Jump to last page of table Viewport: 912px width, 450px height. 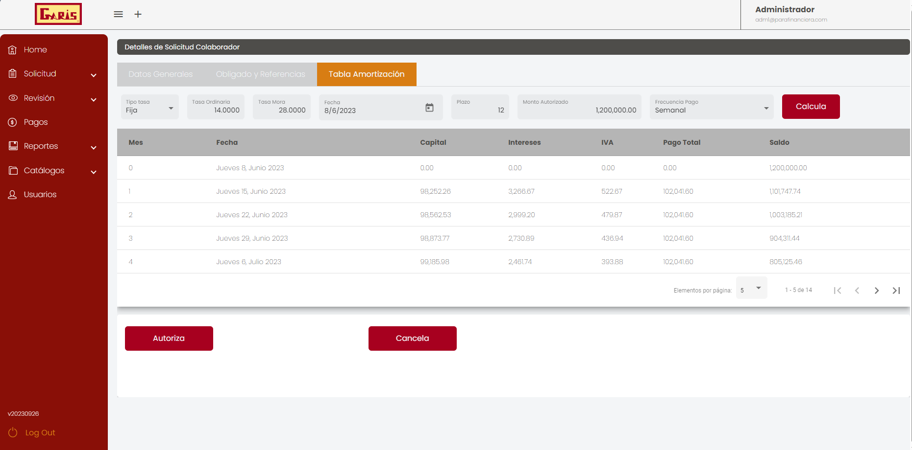click(x=896, y=291)
